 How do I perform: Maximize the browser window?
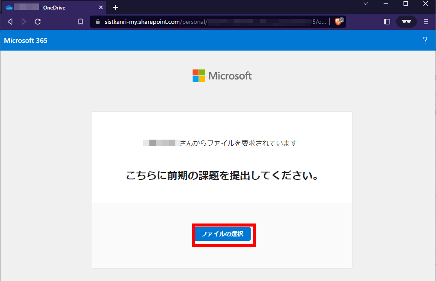(x=406, y=3)
